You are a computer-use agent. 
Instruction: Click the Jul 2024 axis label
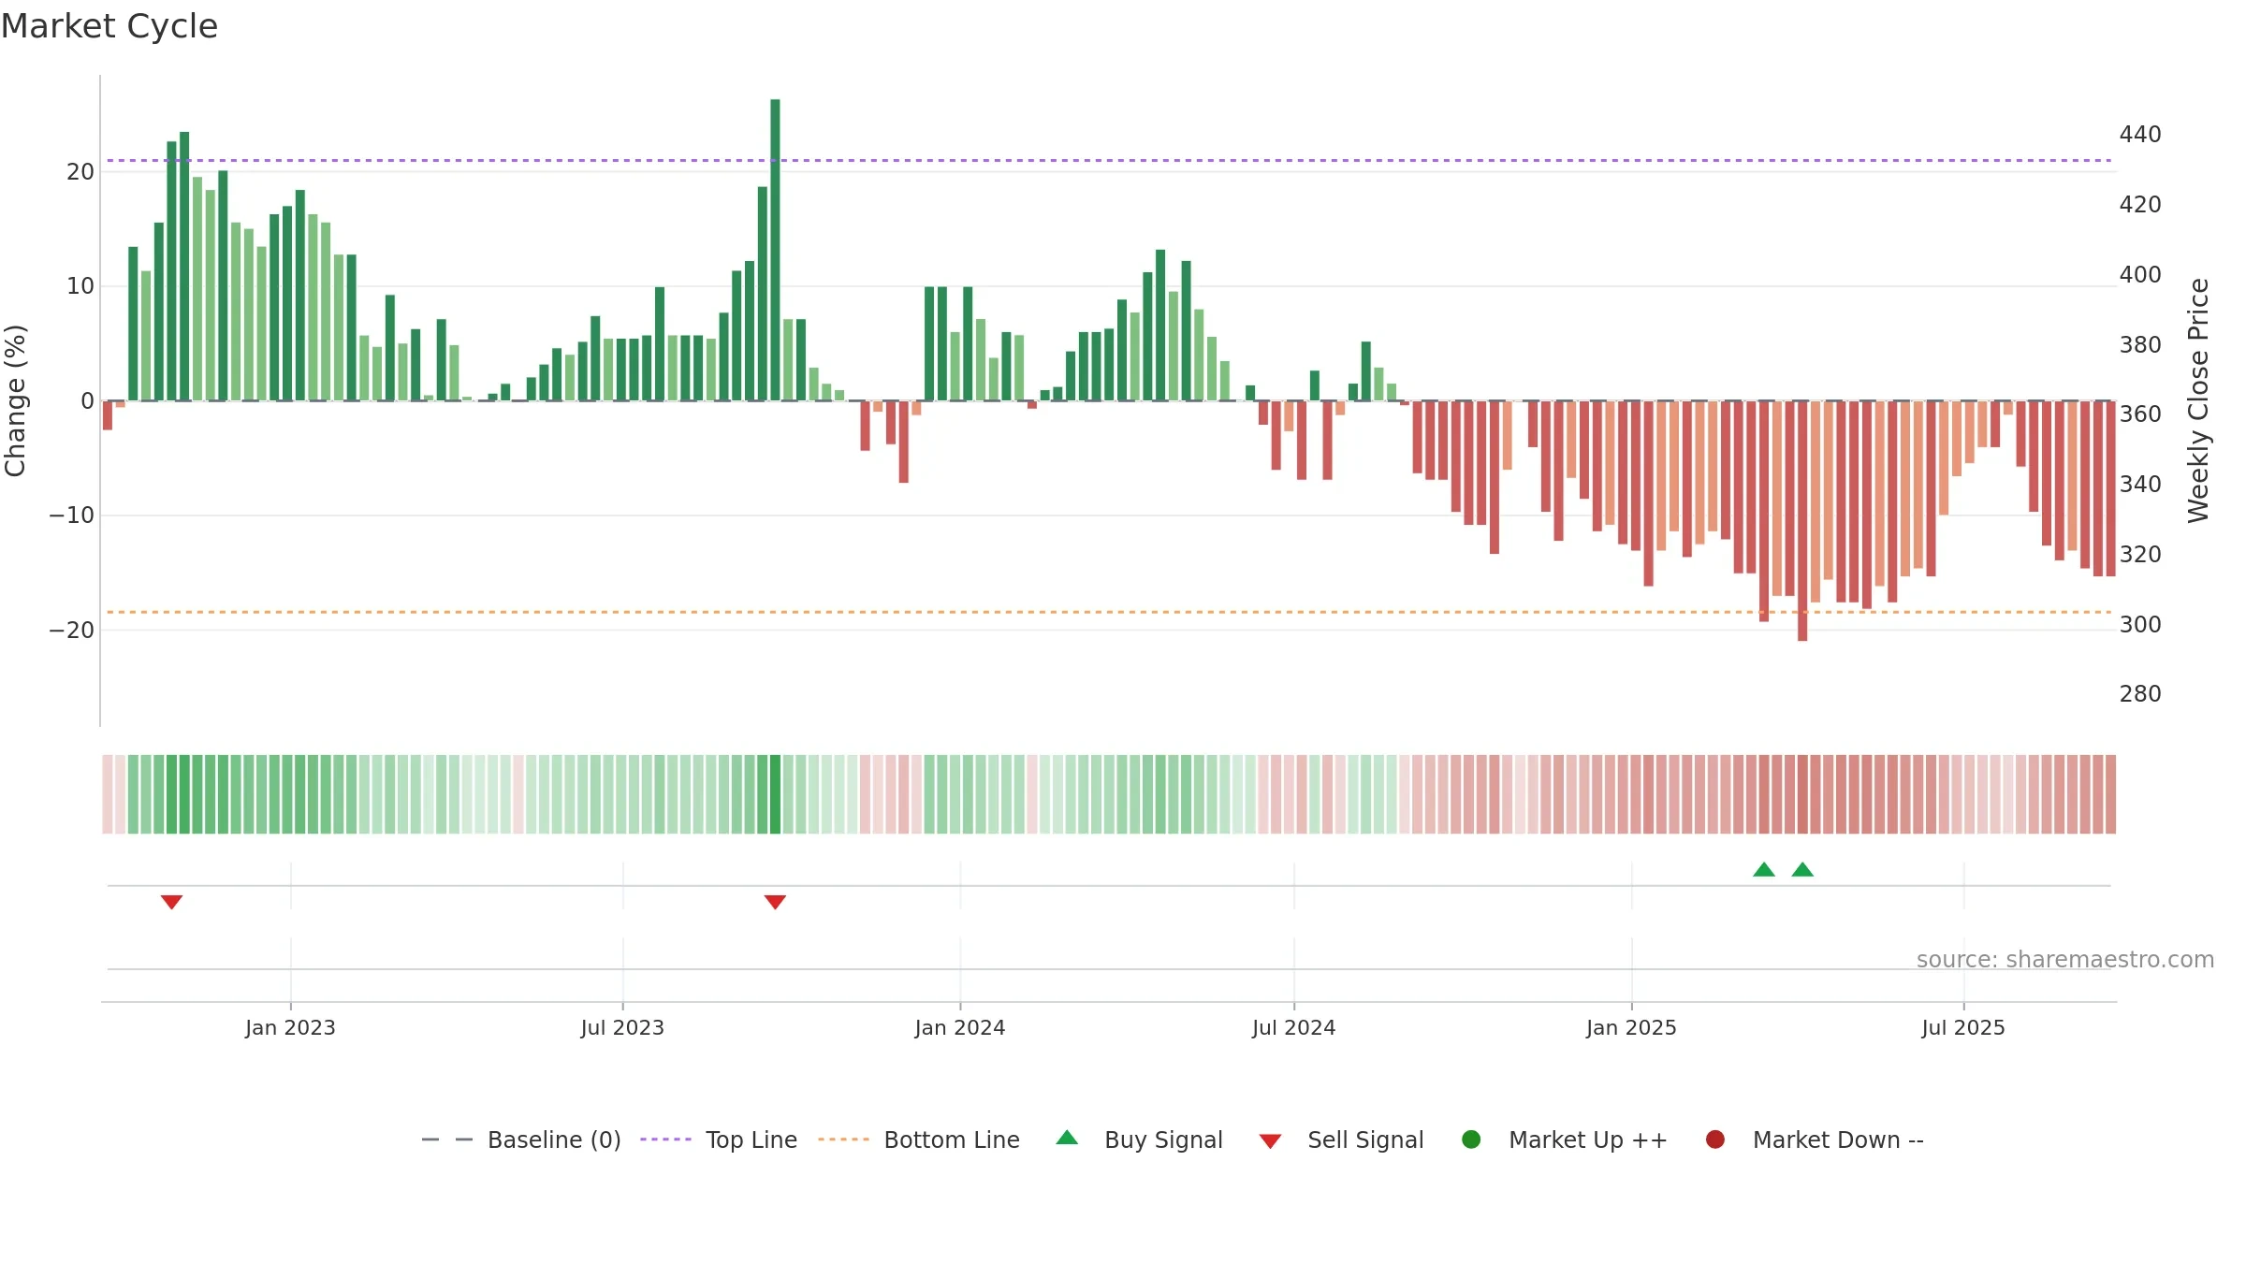tap(1294, 1027)
